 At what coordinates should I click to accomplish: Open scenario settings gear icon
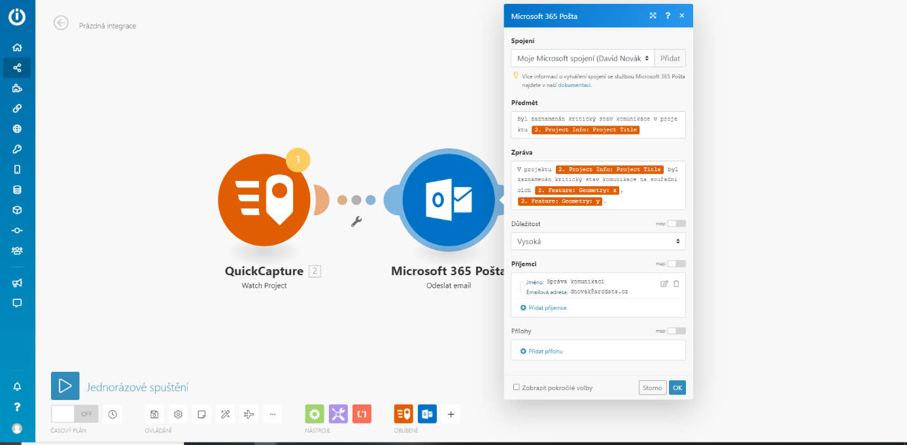coord(178,414)
